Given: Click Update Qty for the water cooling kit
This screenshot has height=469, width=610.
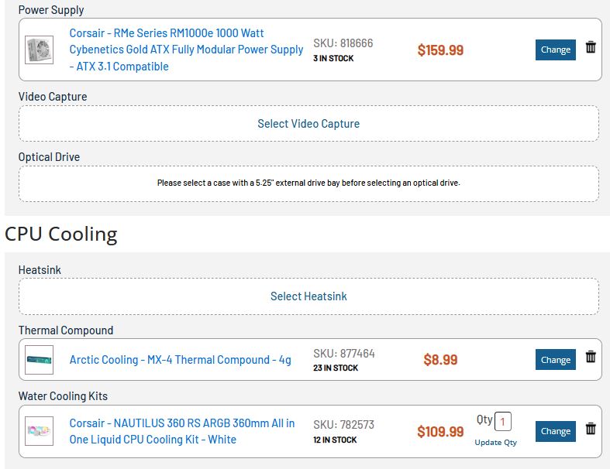Looking at the screenshot, I should click(x=495, y=443).
